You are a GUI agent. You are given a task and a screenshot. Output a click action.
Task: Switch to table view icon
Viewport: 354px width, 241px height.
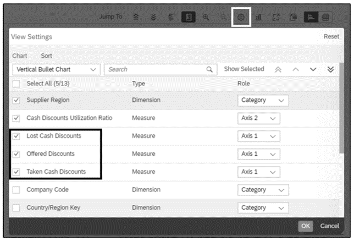pos(325,17)
